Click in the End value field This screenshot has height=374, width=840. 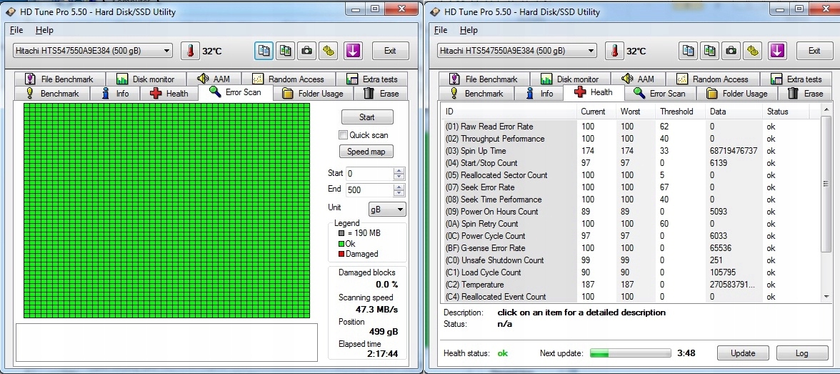tap(370, 190)
